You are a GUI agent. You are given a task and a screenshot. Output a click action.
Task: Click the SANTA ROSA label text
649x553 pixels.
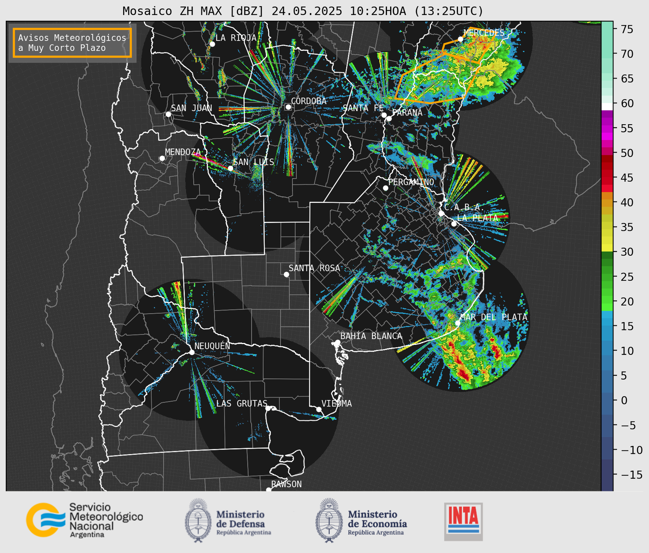[314, 268]
